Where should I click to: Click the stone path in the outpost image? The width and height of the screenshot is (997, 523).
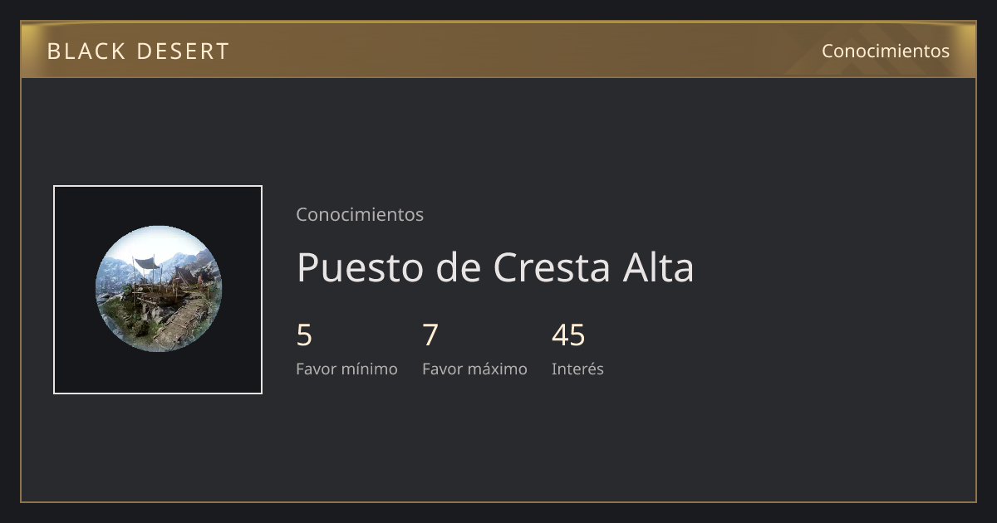(x=181, y=322)
